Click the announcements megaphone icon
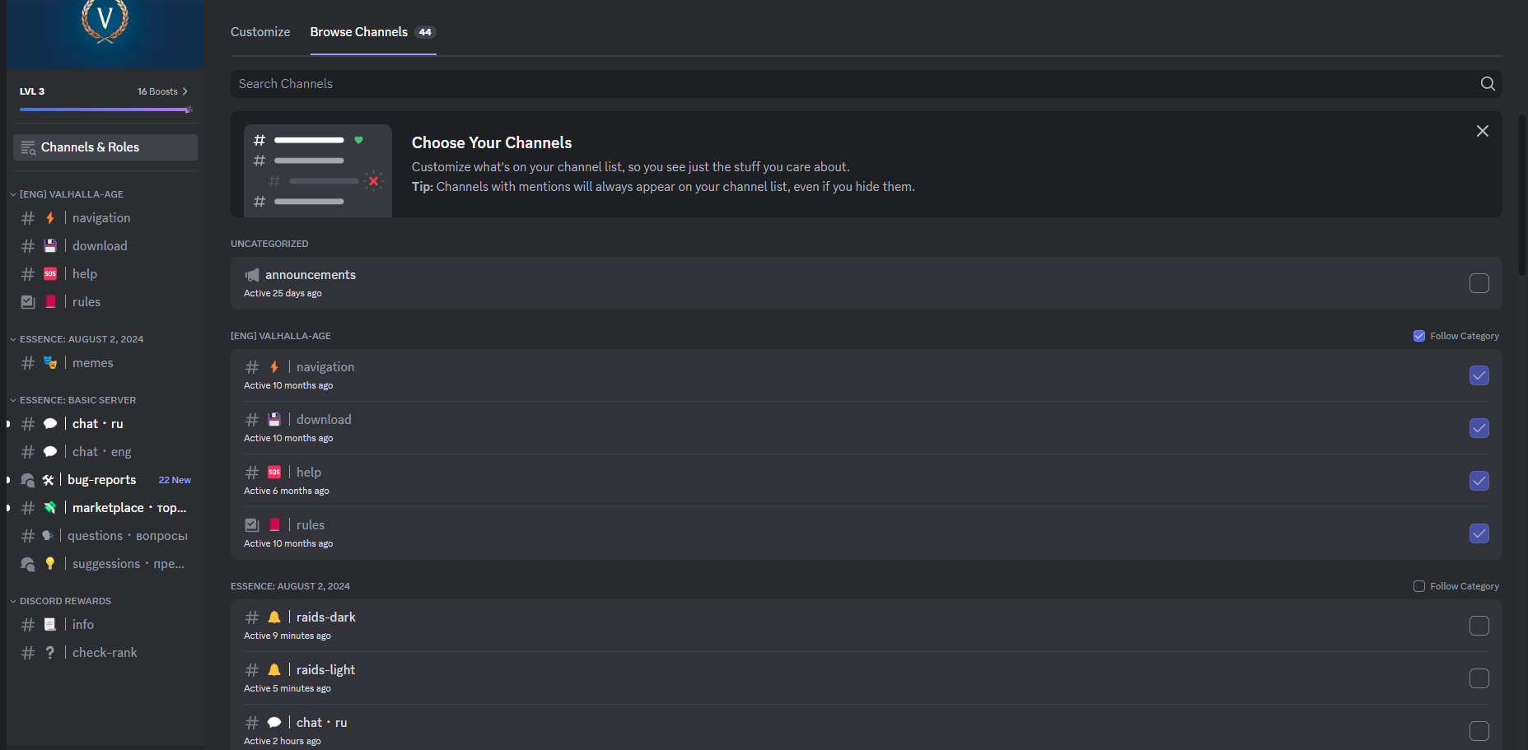 pos(252,275)
